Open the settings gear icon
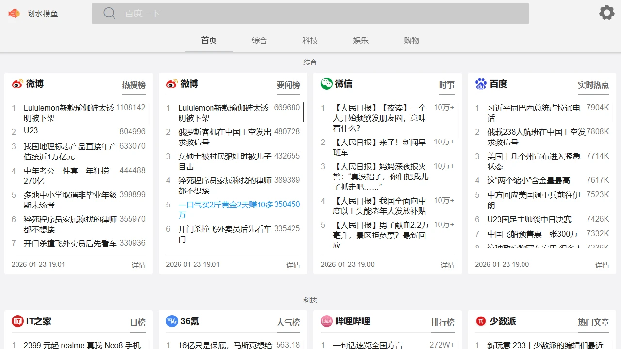 coord(606,13)
